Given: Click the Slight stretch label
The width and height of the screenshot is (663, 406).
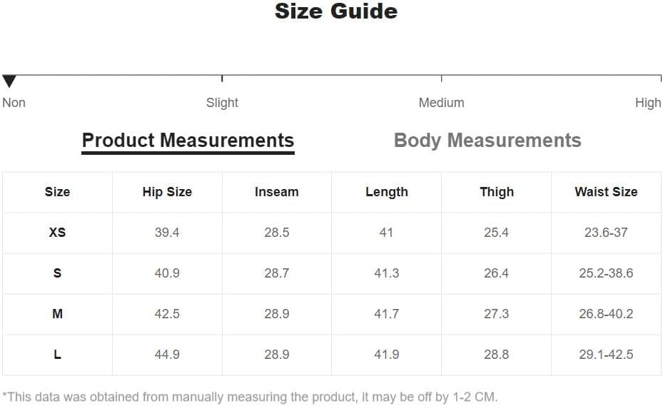Looking at the screenshot, I should 222,103.
